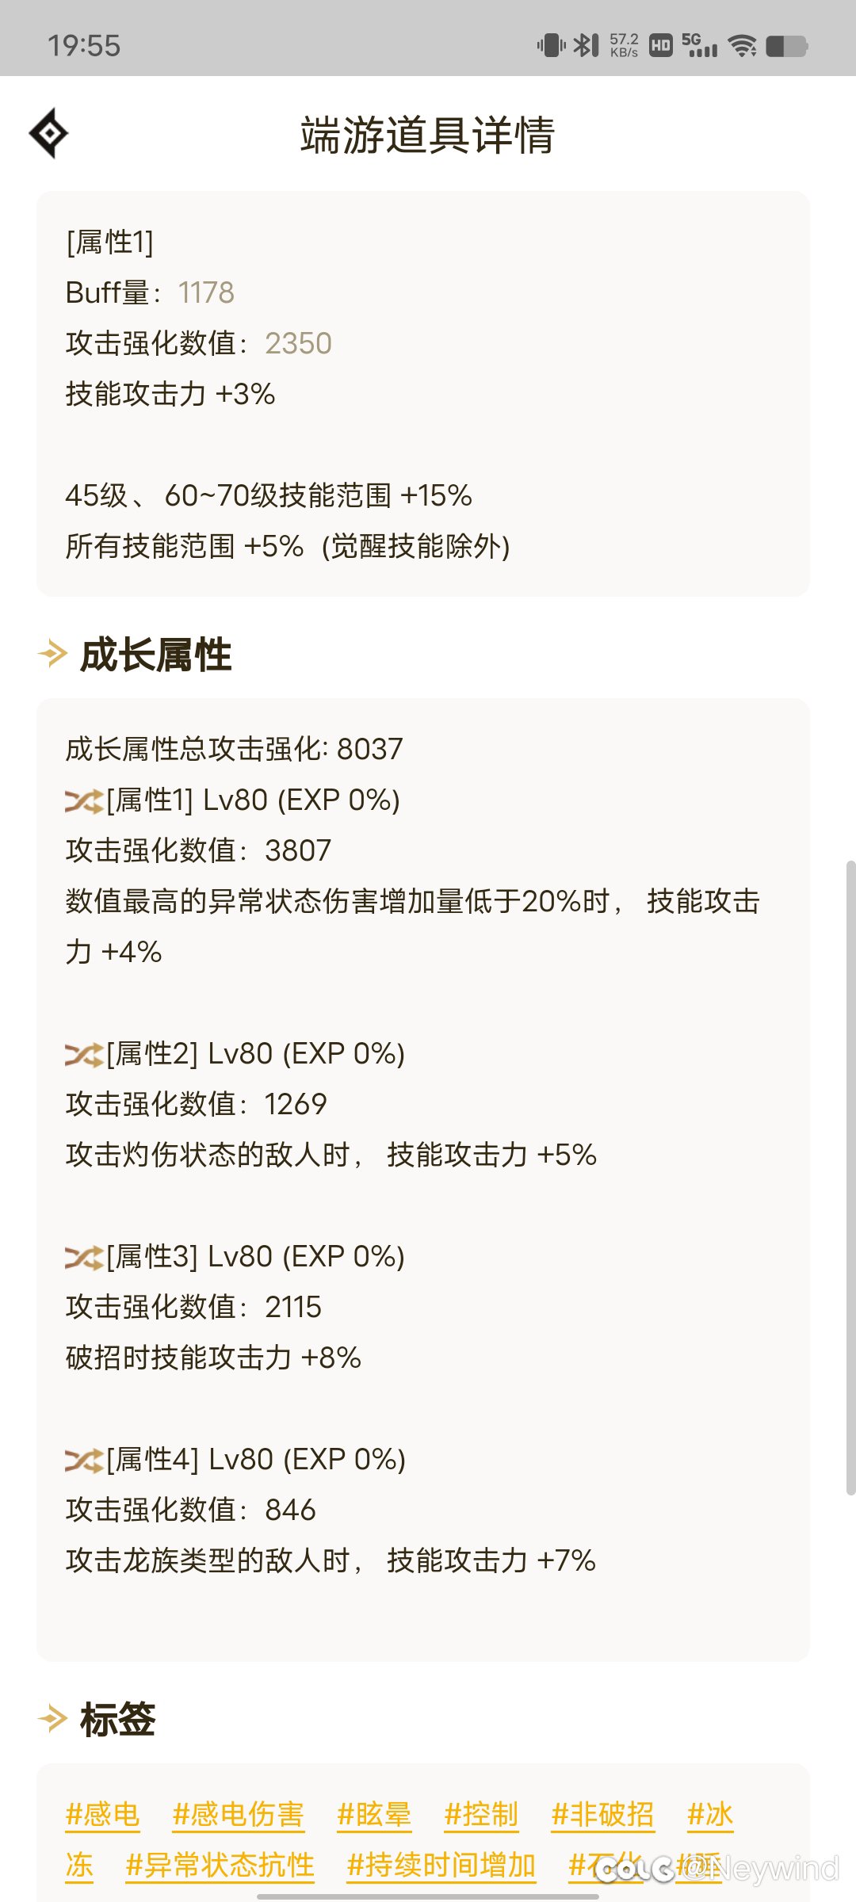Image resolution: width=856 pixels, height=1902 pixels.
Task: Click the vertical scrollbar on right edge
Action: tap(850, 1177)
